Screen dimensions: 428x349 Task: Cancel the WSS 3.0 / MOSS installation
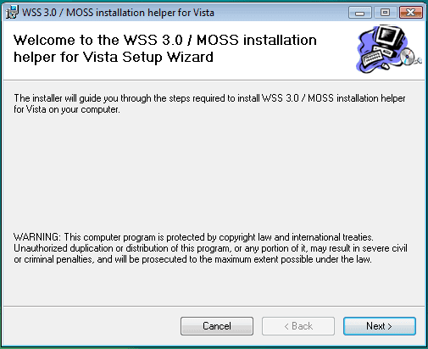pos(217,326)
